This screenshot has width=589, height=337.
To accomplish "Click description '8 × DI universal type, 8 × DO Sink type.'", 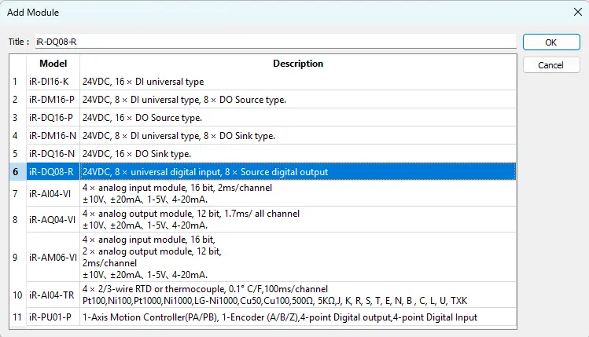I will 194,135.
